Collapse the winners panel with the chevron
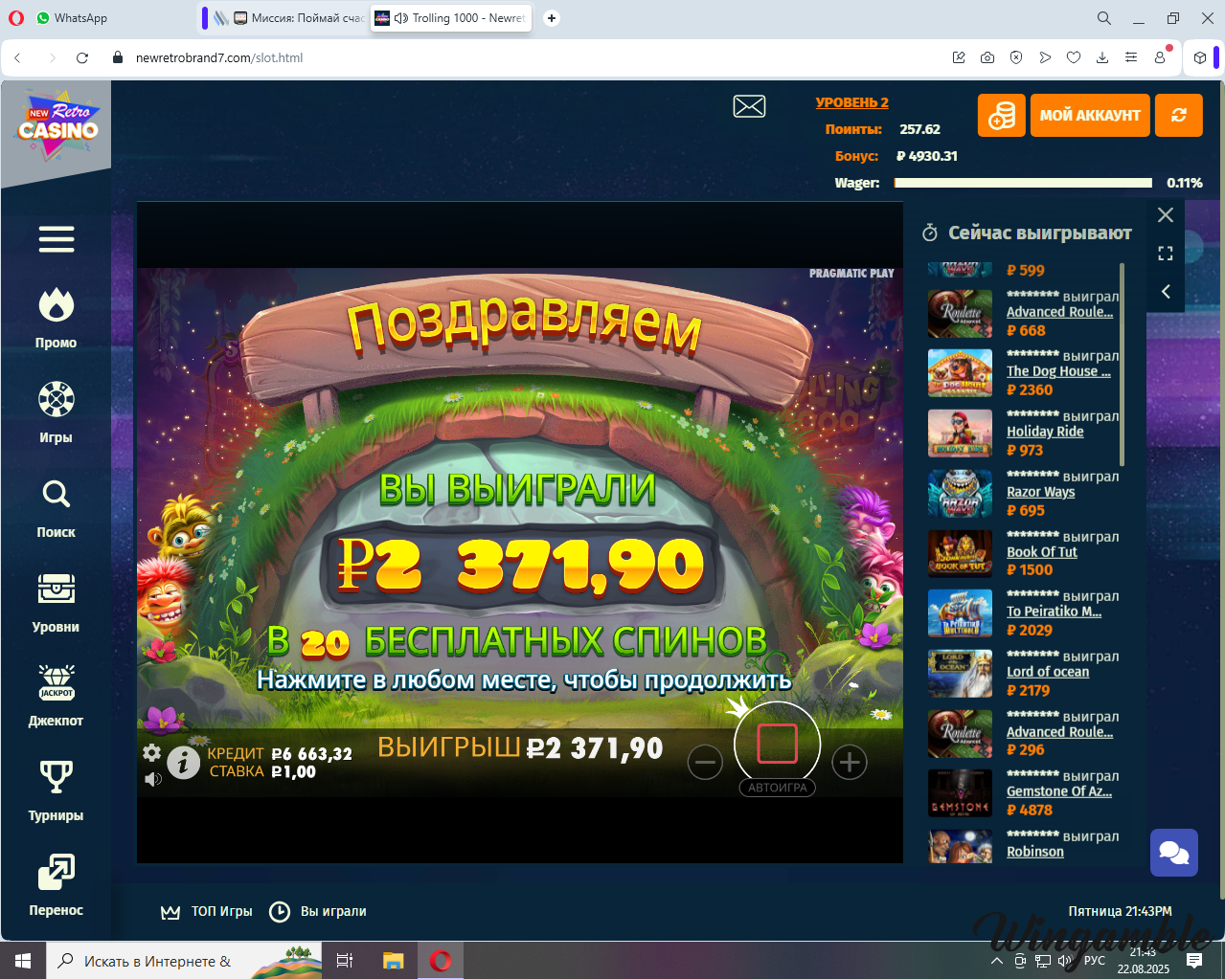This screenshot has width=1225, height=979. [x=1166, y=292]
